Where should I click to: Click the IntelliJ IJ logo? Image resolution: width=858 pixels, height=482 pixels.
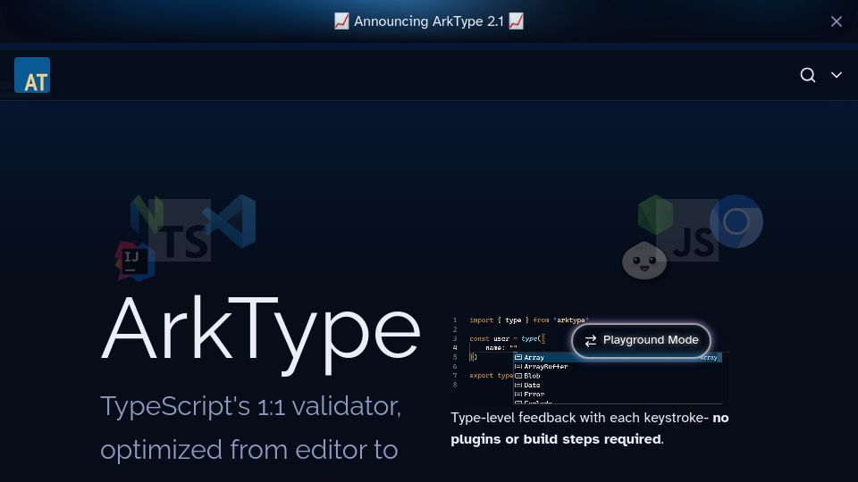coord(134,262)
